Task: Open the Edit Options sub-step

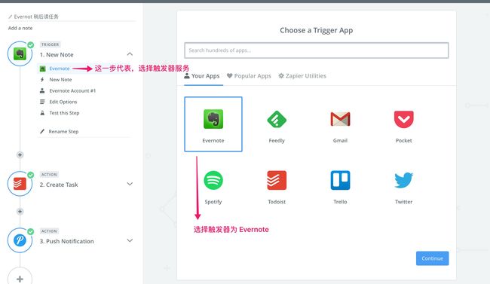Action: (63, 102)
